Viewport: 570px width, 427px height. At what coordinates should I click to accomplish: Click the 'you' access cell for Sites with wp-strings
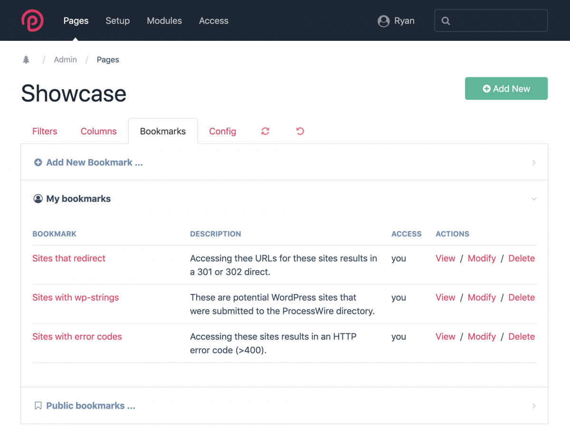[399, 298]
